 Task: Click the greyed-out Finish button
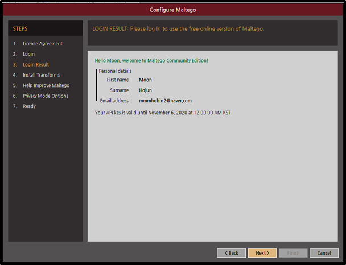293,253
